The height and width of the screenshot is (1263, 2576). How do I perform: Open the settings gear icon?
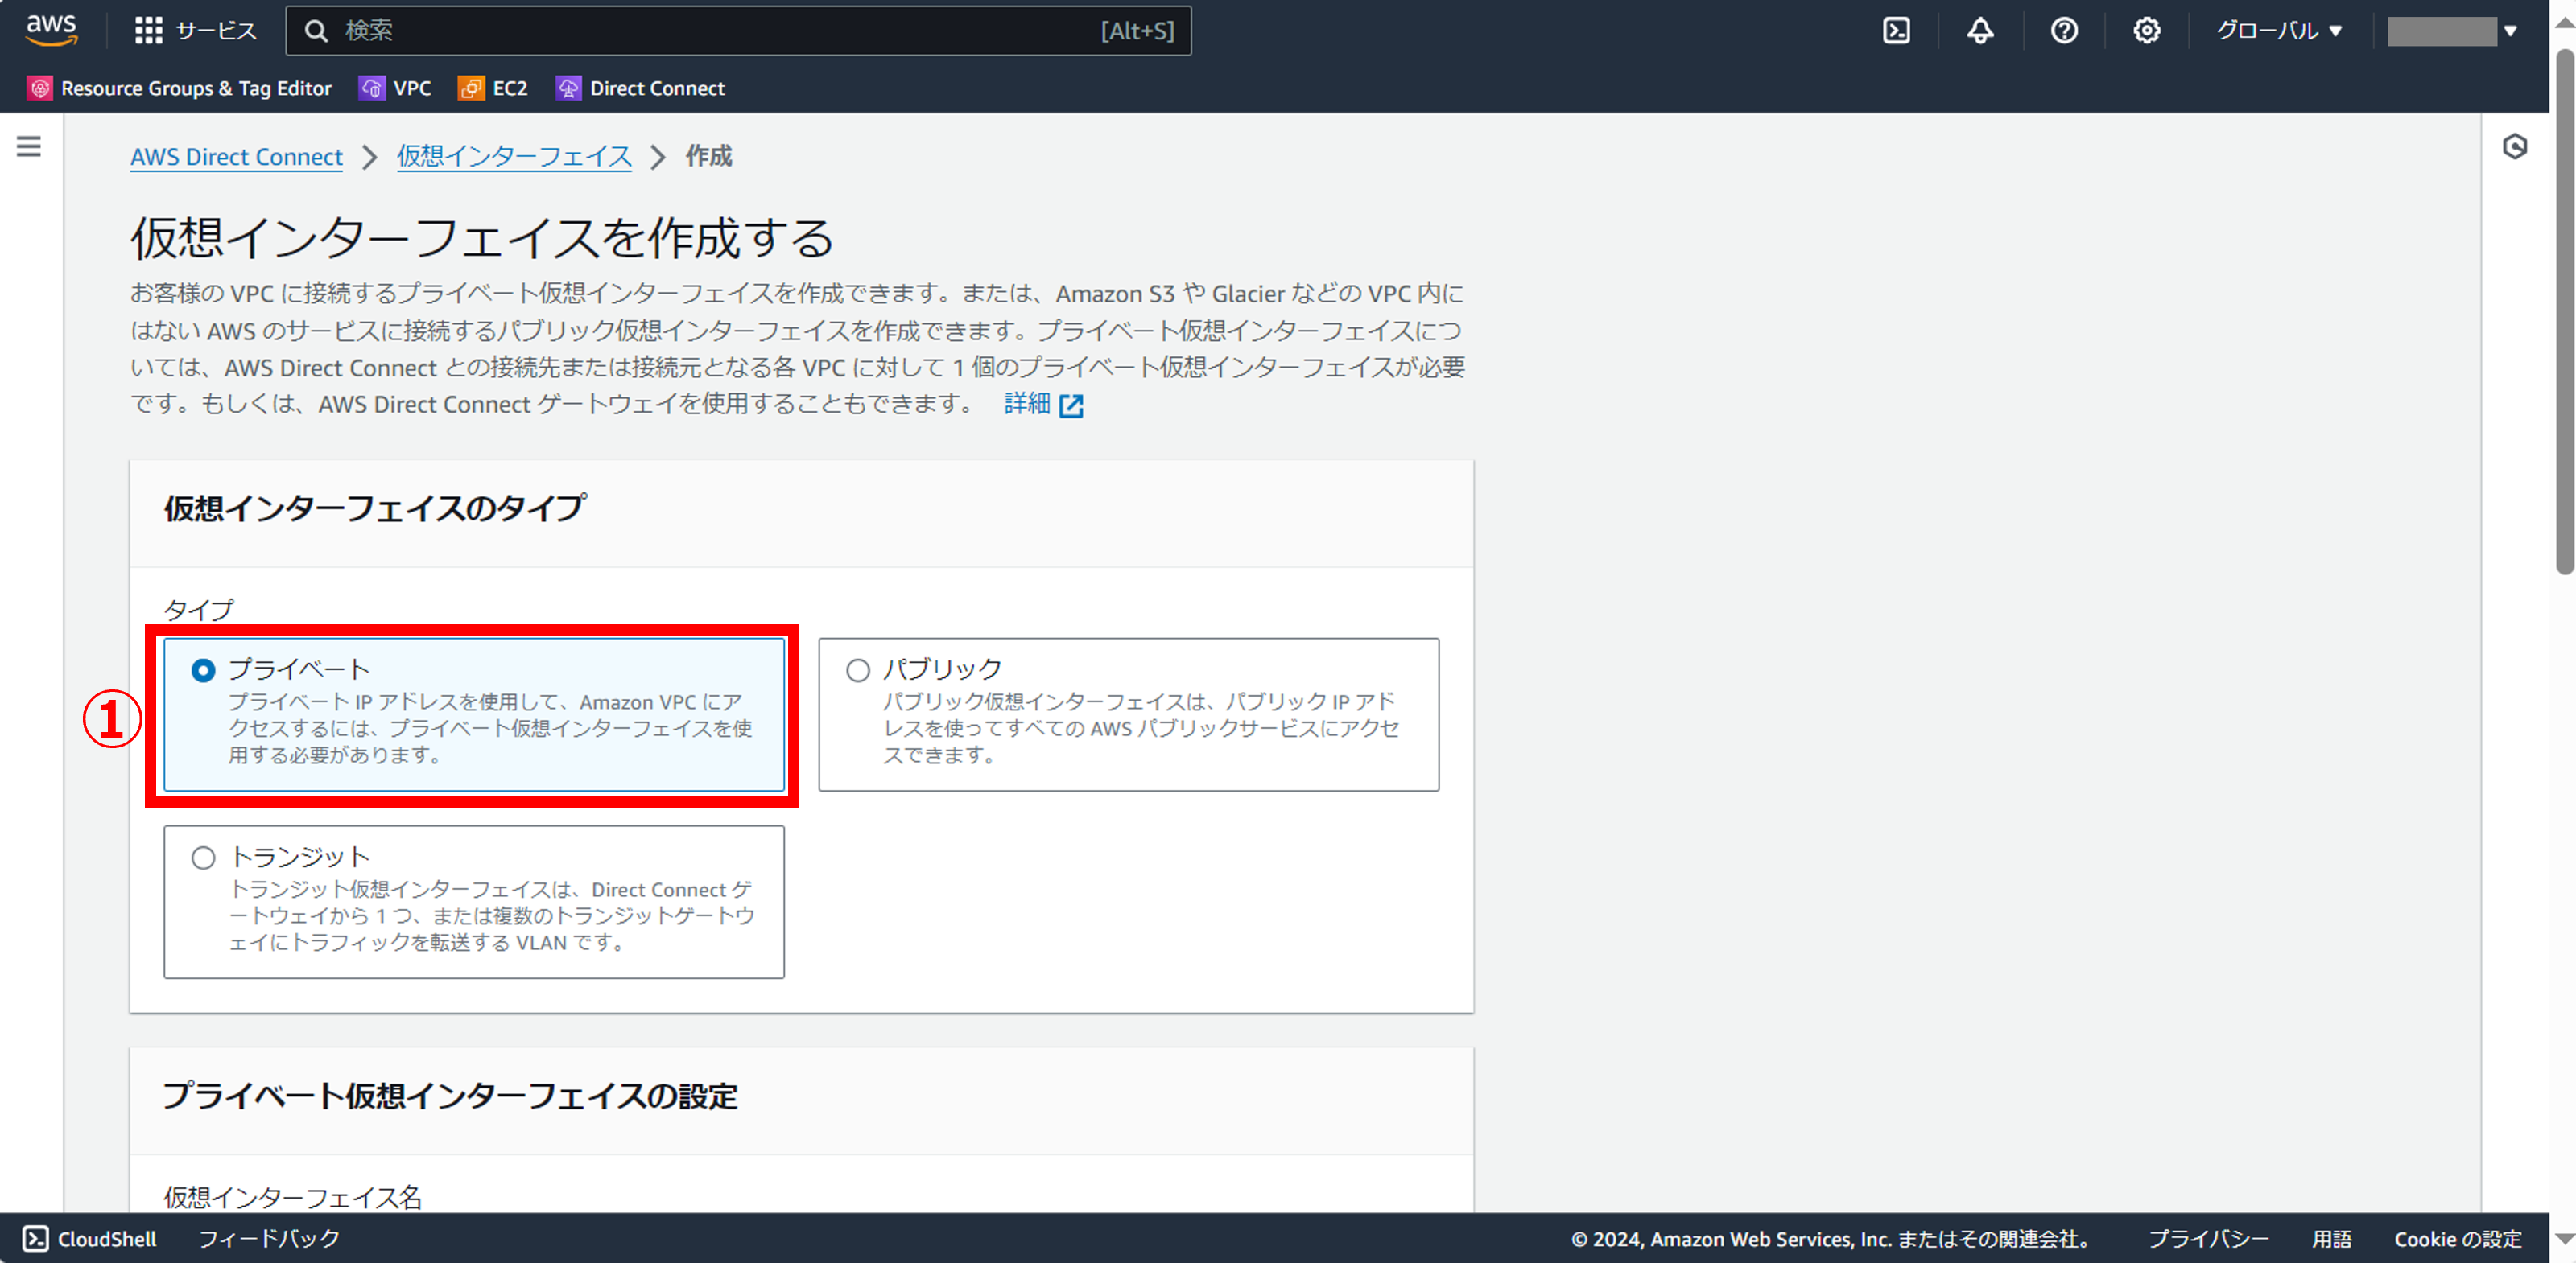2146,31
